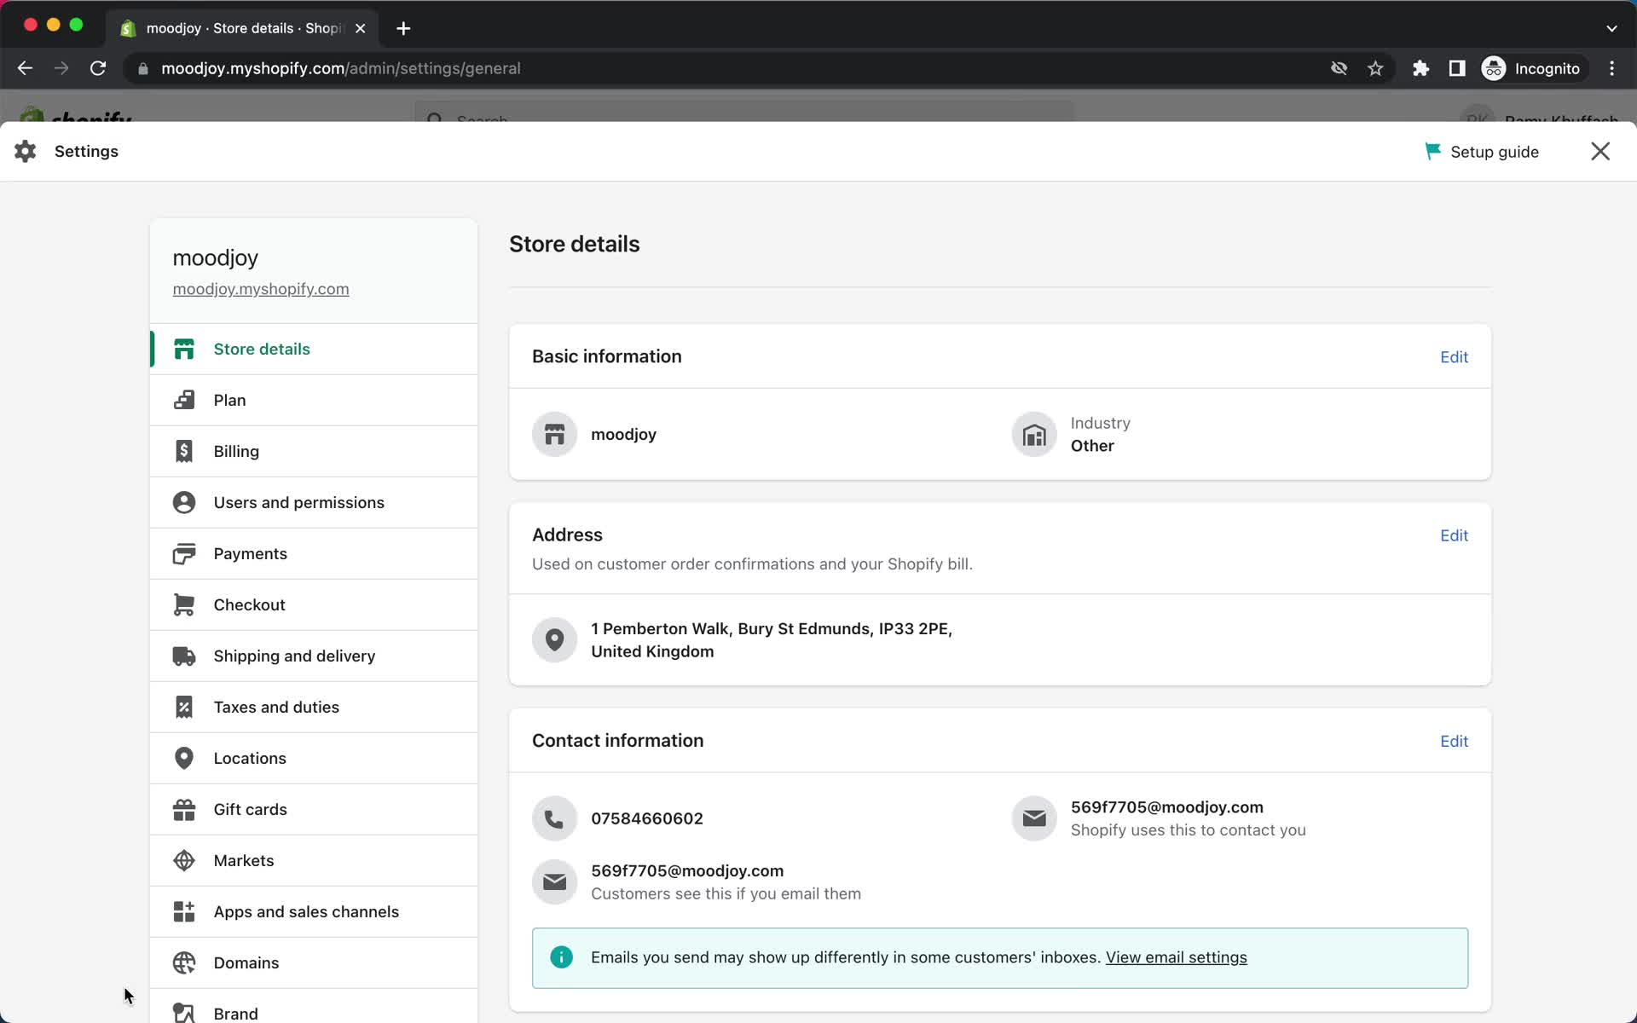
Task: Click the Plan icon in sidebar
Action: [184, 400]
